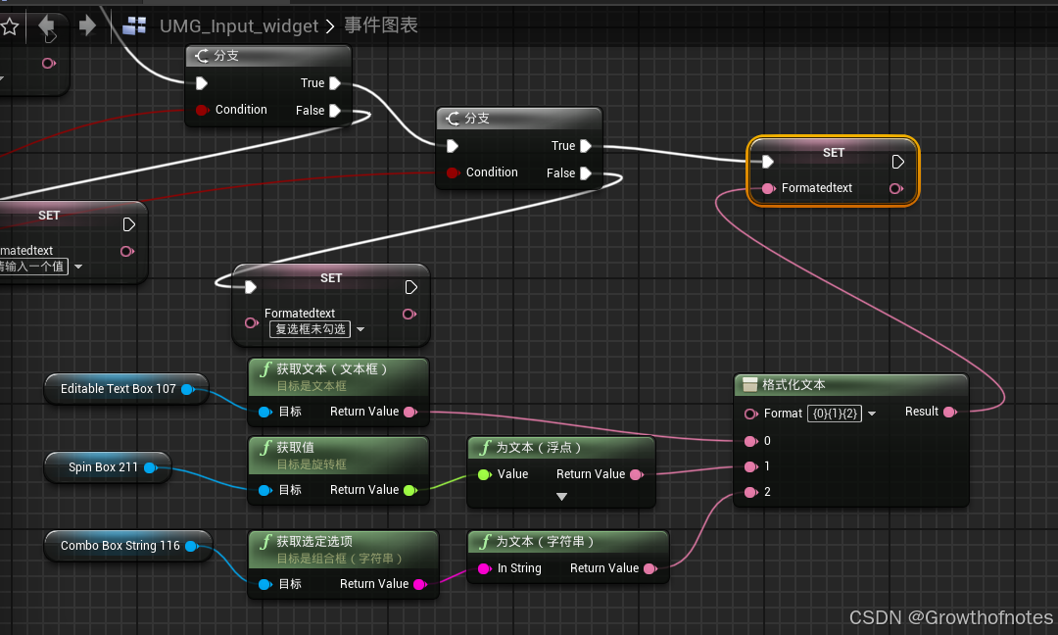Viewport: 1058px width, 635px height.
Task: Expand advanced options arrow on 为文本（浮点）node
Action: (561, 497)
